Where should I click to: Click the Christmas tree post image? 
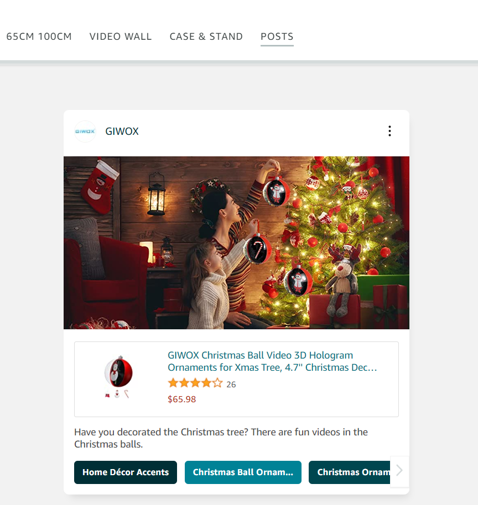(x=236, y=243)
